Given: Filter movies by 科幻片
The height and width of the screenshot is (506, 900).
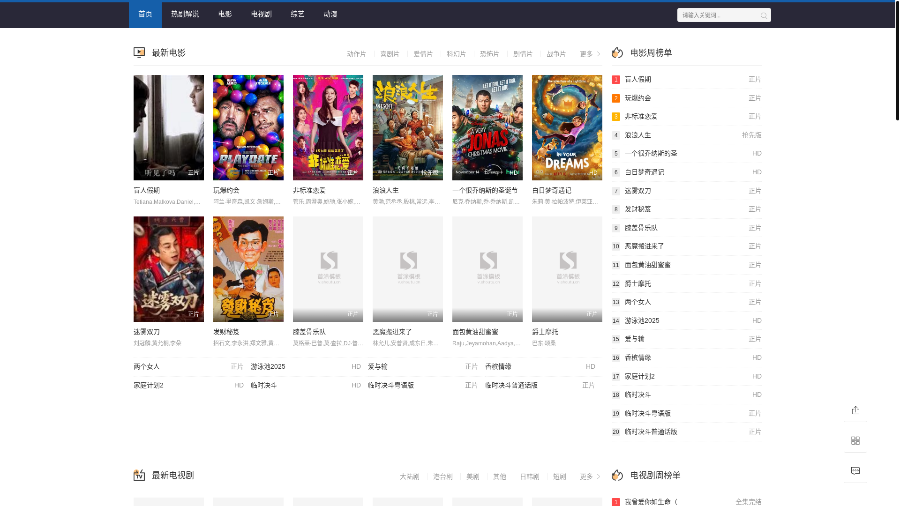Looking at the screenshot, I should 457,54.
